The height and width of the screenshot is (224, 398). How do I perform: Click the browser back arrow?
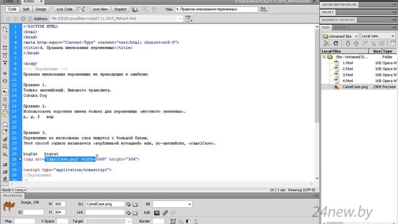click(9, 19)
